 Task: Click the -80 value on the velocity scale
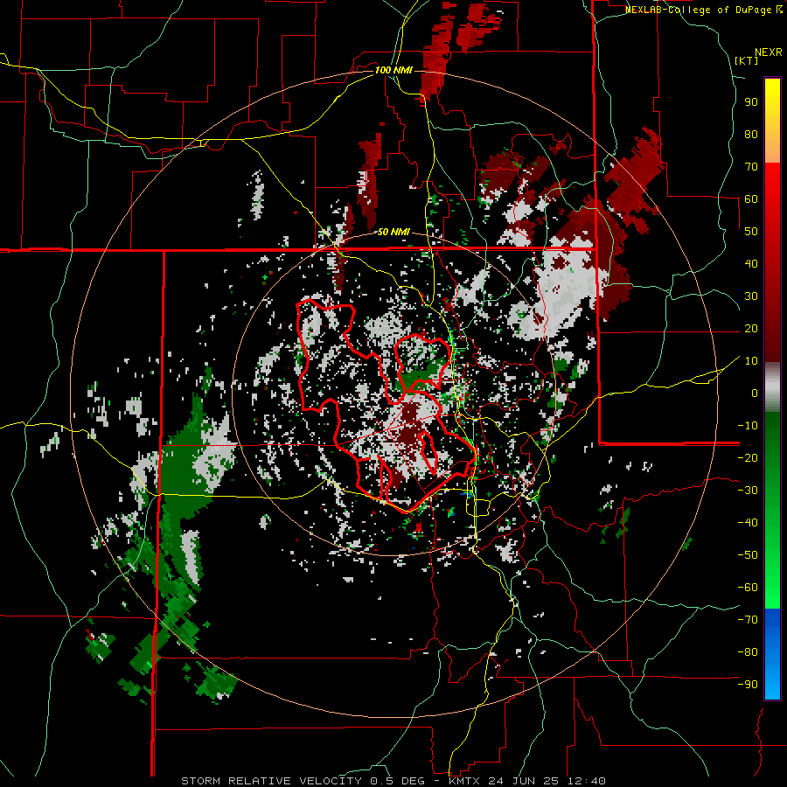pos(748,652)
